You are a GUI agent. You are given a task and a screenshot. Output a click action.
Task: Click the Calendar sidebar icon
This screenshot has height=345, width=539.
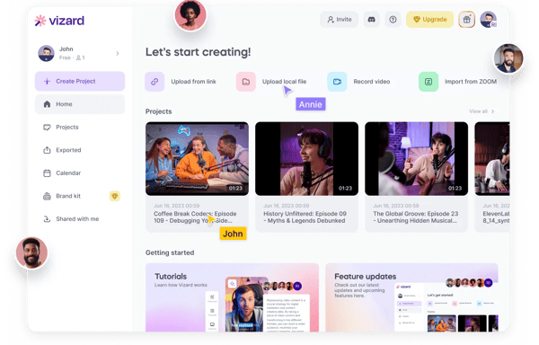point(47,172)
